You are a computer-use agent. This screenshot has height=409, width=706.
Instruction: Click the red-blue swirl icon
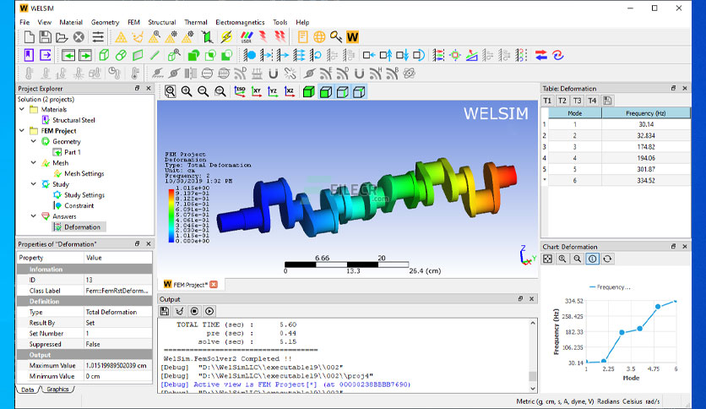point(558,55)
